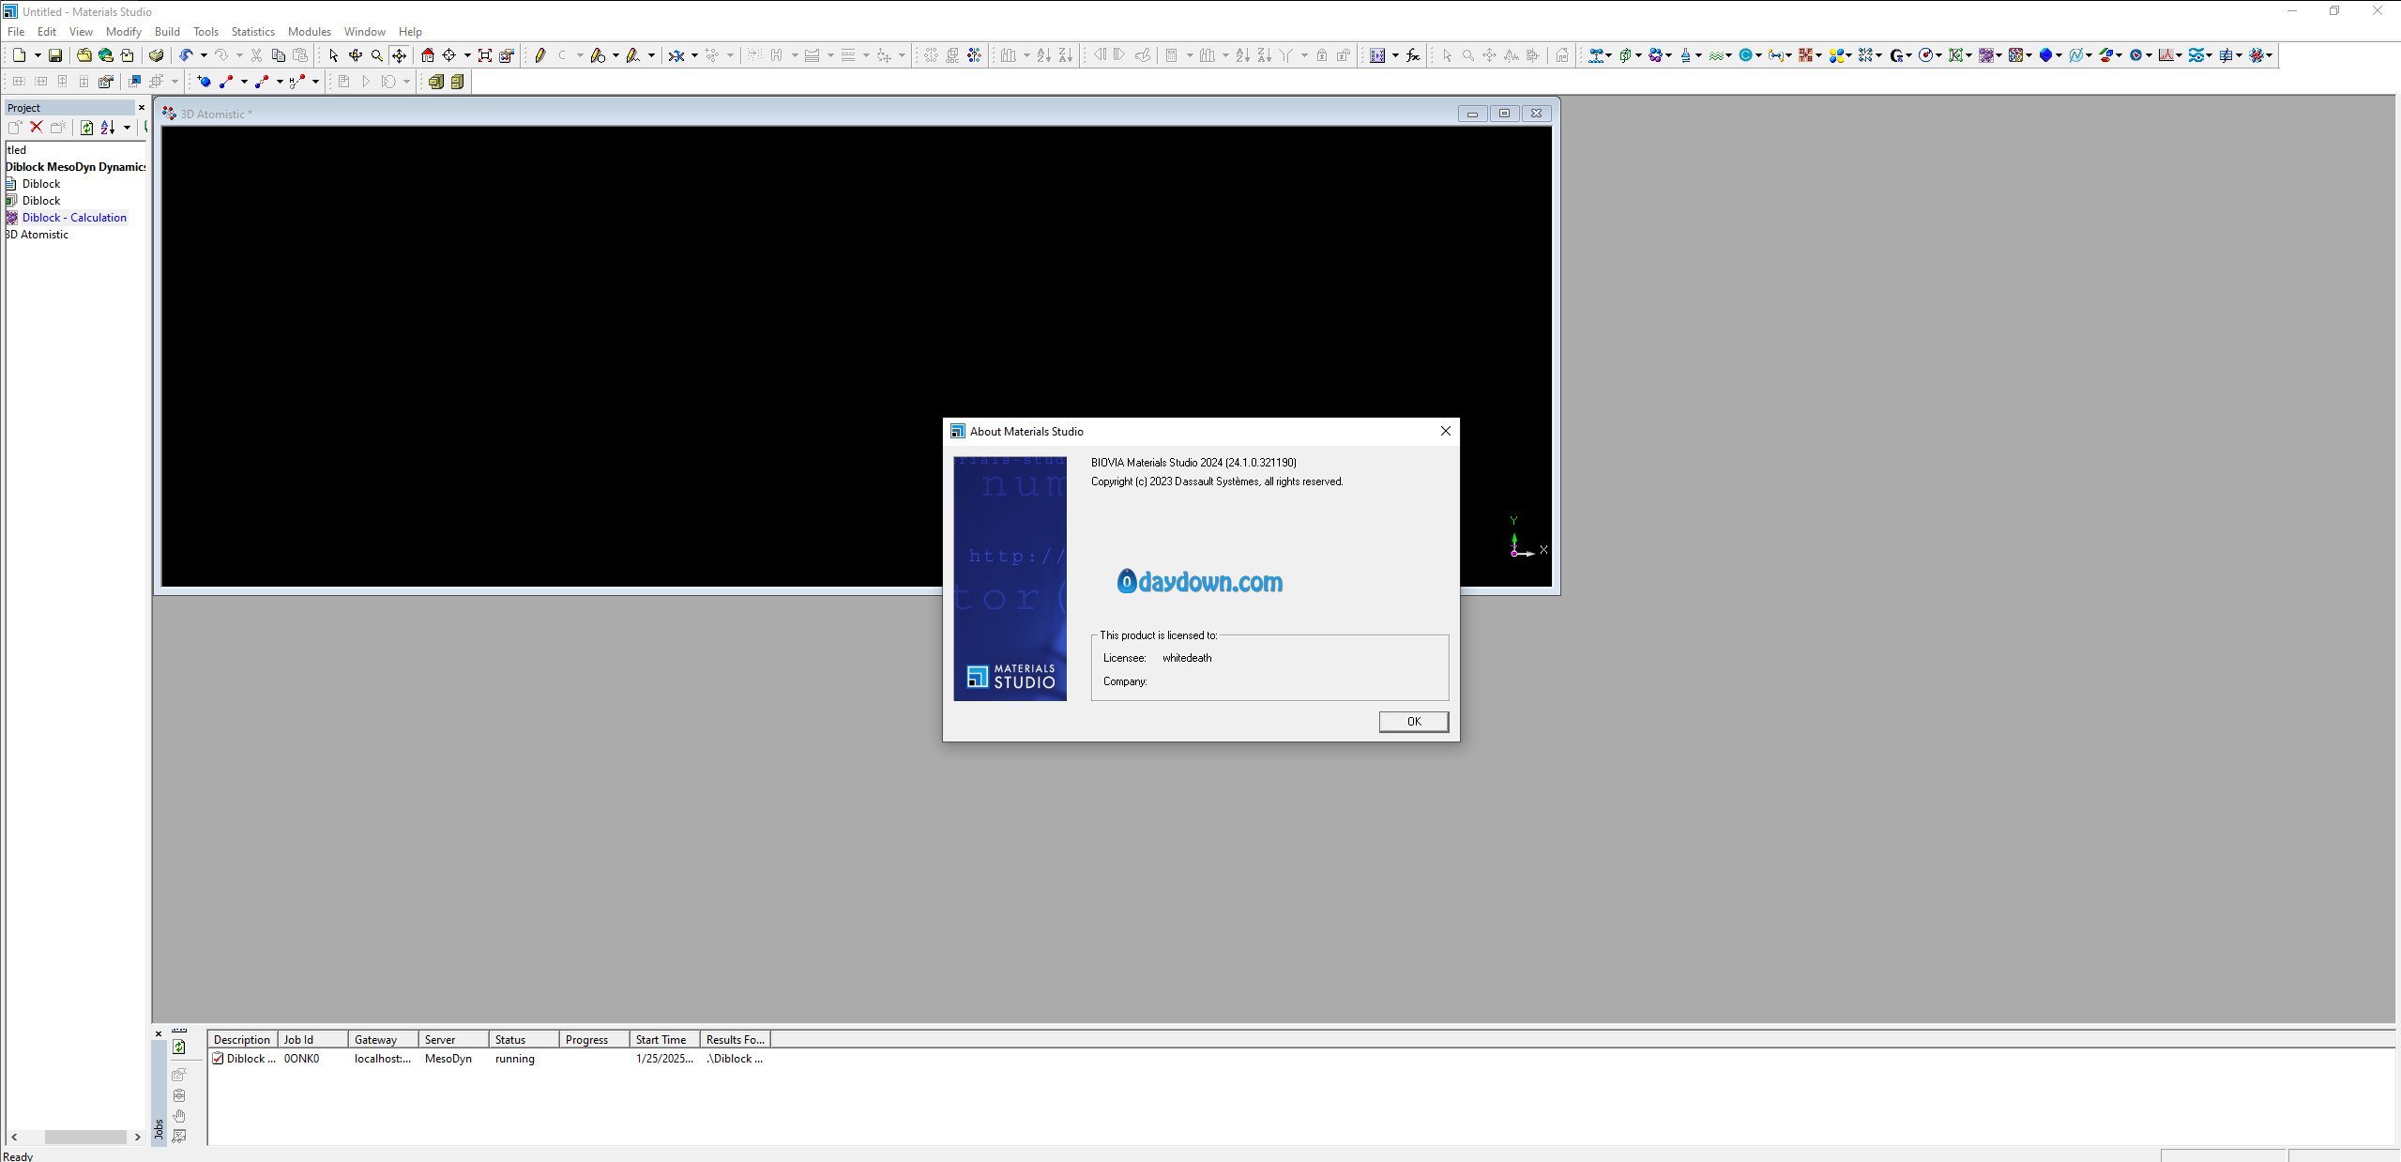Close the Project panel with its X
This screenshot has height=1162, width=2401.
click(x=142, y=107)
